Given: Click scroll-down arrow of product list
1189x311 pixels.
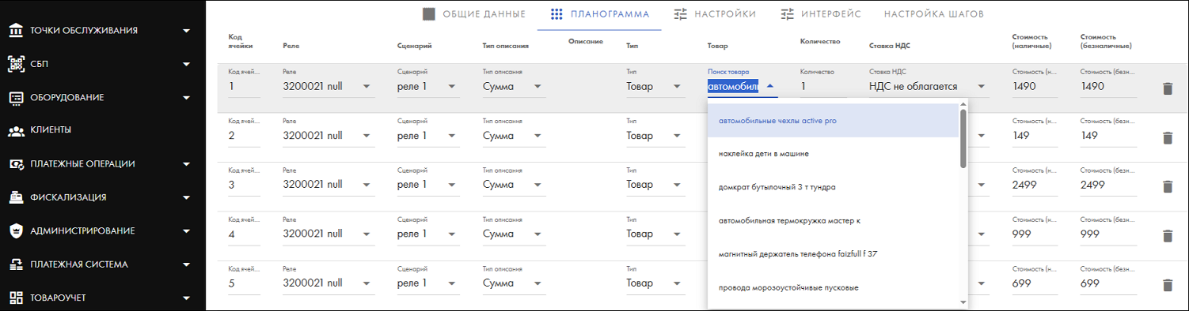Looking at the screenshot, I should point(963,302).
